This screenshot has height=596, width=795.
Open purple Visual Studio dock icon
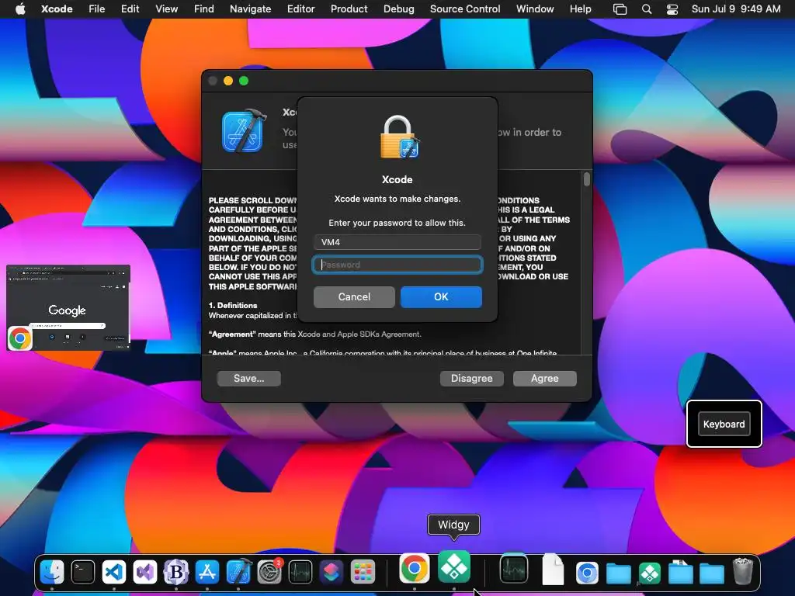(x=145, y=572)
